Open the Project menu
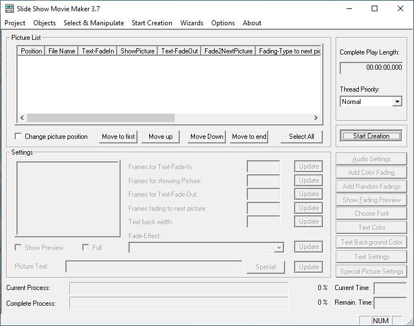The height and width of the screenshot is (326, 414). click(x=15, y=23)
